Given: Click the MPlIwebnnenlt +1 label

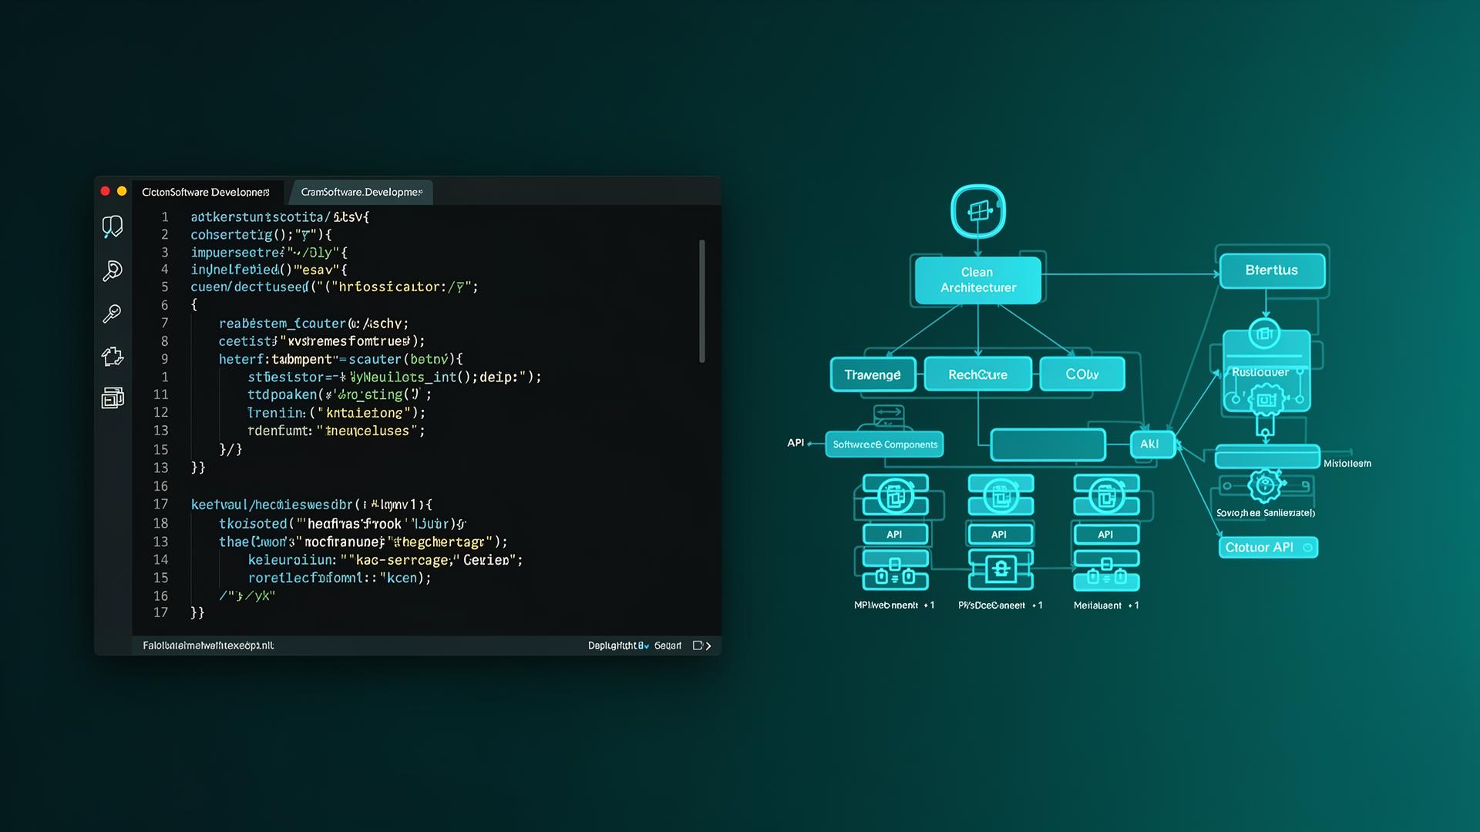Looking at the screenshot, I should tap(894, 606).
